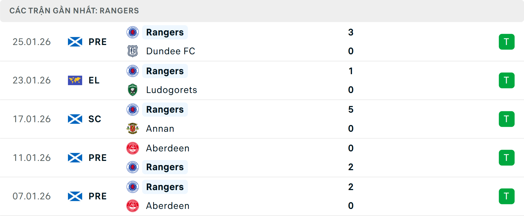Select the Scotland flag beside the SC label

tap(75, 119)
